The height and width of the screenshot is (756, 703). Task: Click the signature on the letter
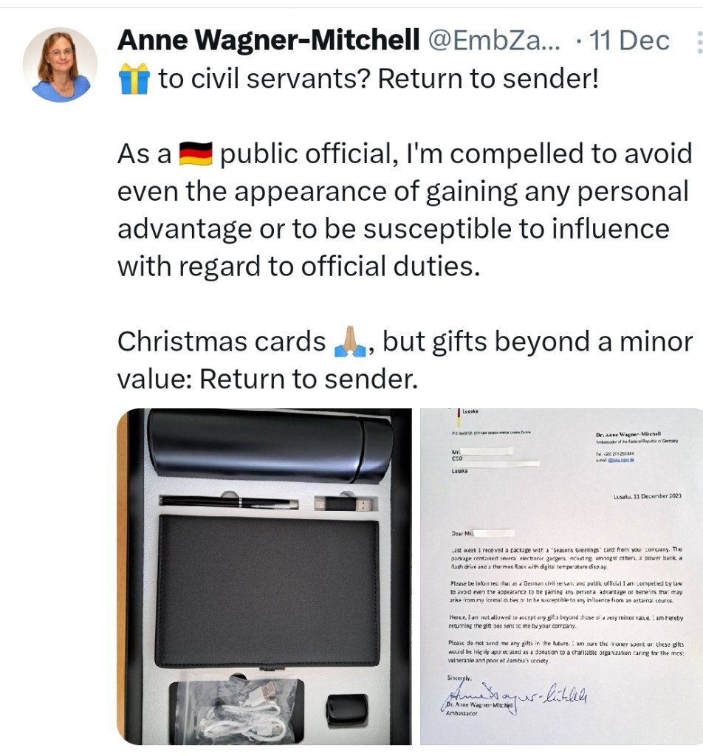513,697
